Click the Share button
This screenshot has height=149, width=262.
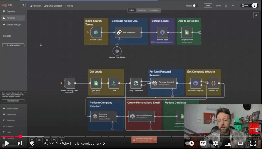(x=208, y=5)
